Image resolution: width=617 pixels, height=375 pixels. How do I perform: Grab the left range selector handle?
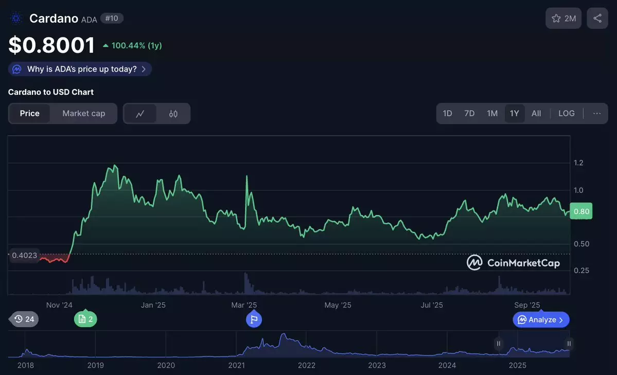coord(499,344)
